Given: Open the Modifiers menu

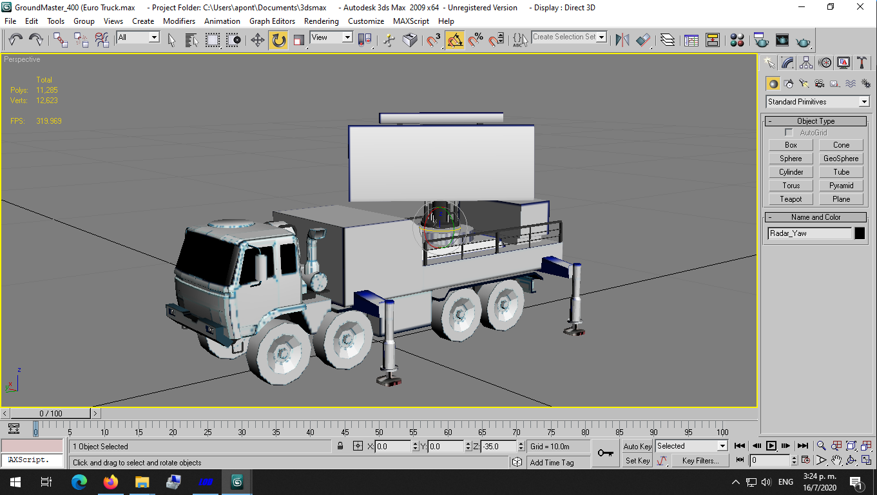Looking at the screenshot, I should (179, 21).
